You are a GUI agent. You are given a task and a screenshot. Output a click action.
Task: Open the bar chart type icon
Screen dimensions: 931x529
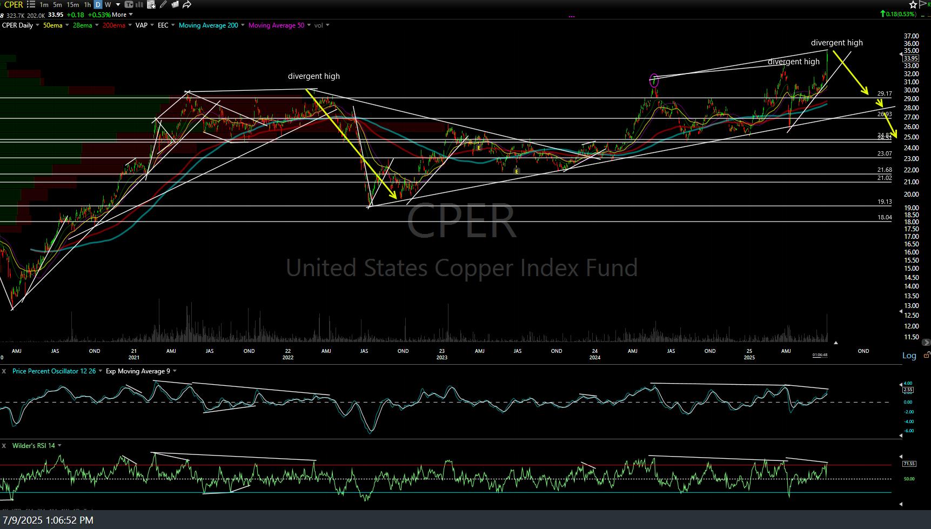(x=140, y=5)
